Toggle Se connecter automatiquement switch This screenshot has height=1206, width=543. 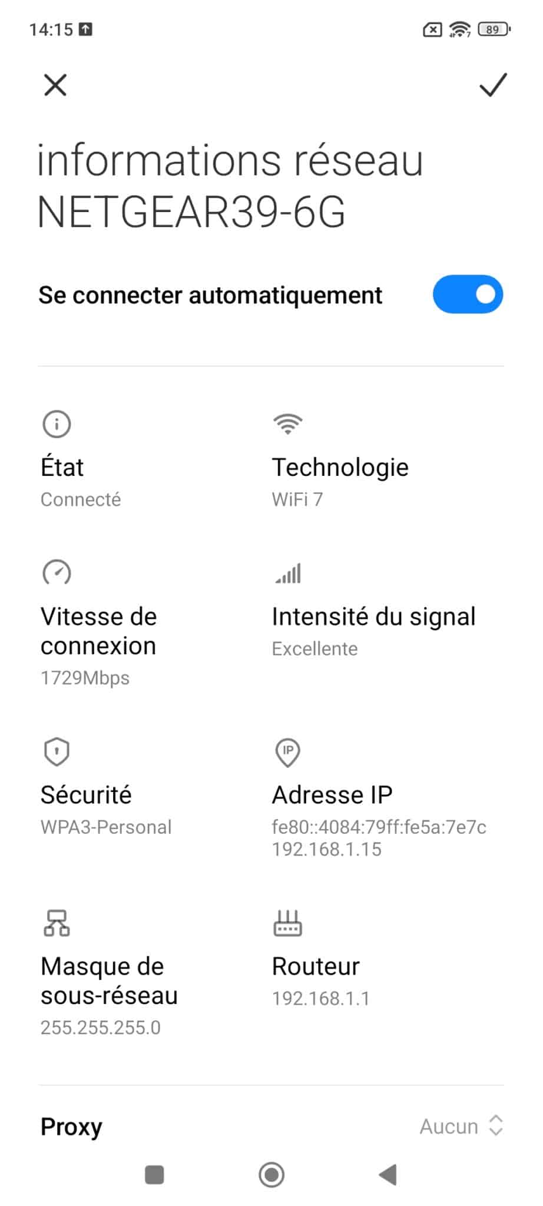coord(468,294)
